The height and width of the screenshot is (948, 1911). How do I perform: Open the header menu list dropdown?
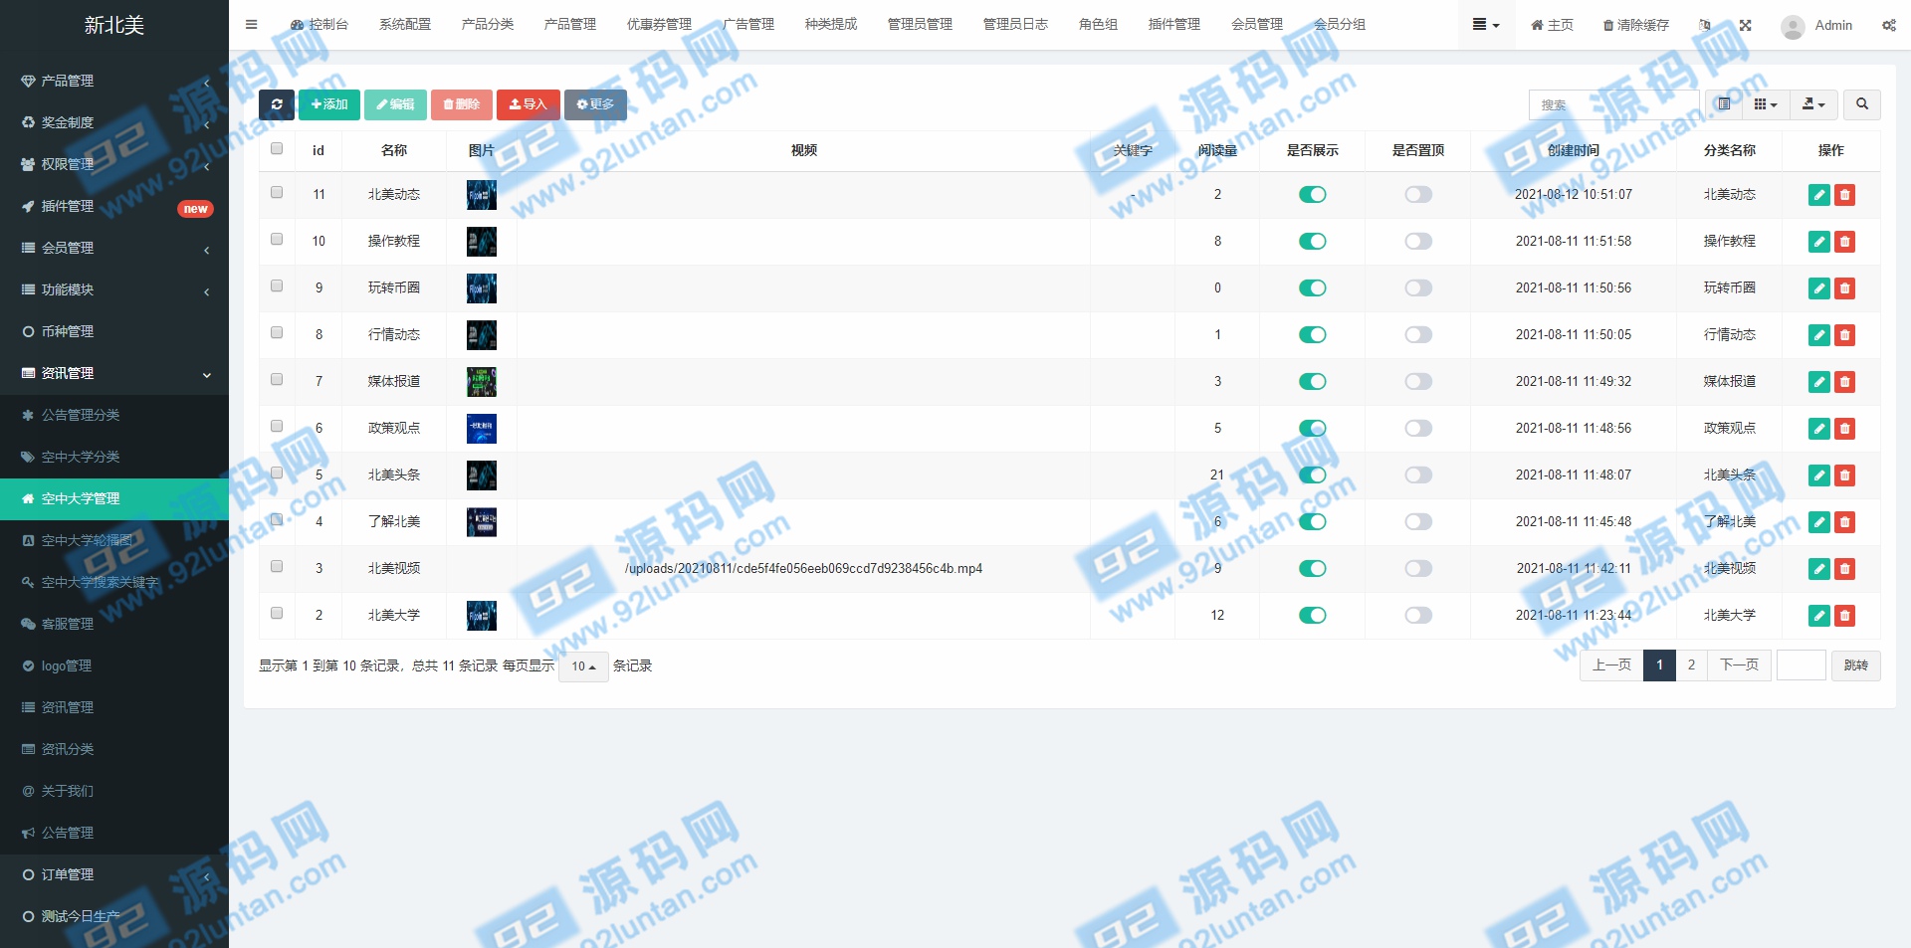1486,25
